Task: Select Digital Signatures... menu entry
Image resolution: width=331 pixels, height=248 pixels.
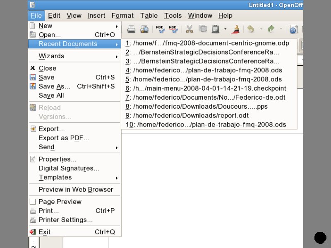Action: tap(69, 168)
